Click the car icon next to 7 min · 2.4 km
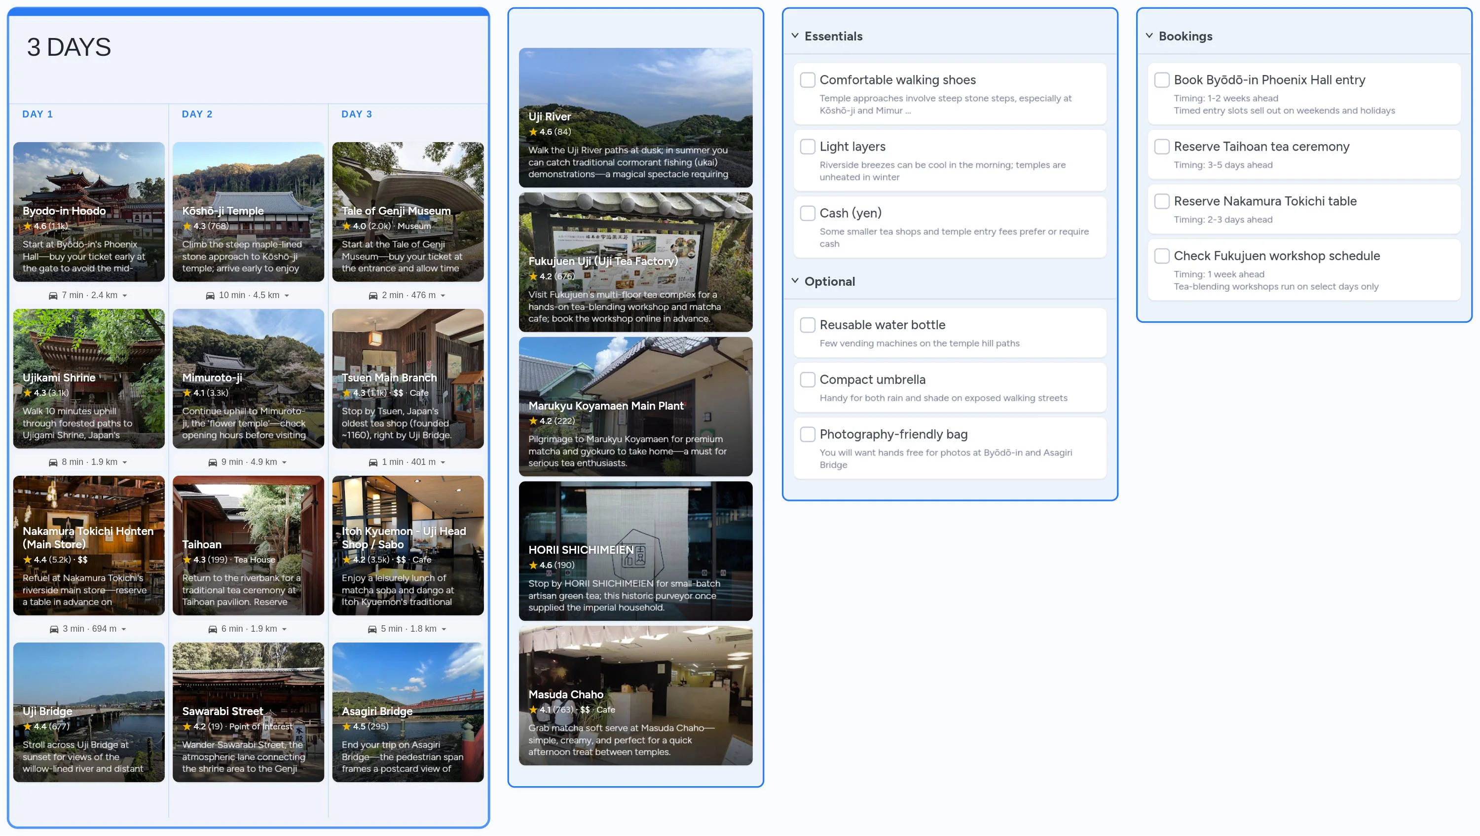 point(53,295)
